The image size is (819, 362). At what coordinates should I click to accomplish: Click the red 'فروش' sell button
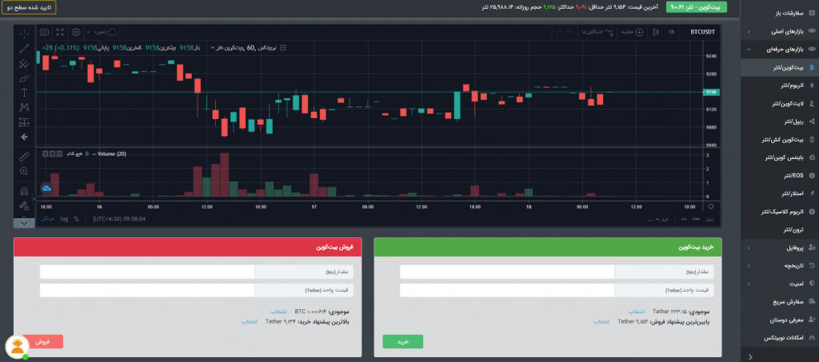click(43, 342)
